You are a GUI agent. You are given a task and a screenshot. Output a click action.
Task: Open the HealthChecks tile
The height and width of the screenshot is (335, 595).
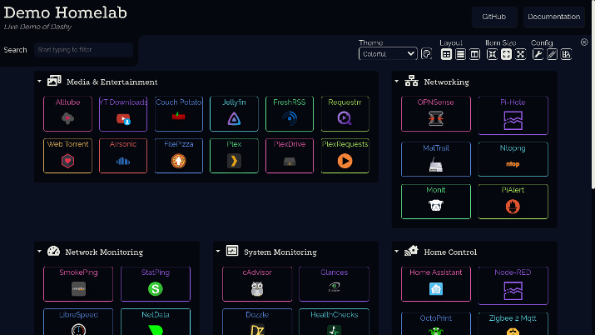334,322
